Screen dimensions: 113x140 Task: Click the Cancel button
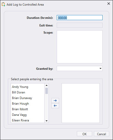pyautogui.click(x=102, y=134)
